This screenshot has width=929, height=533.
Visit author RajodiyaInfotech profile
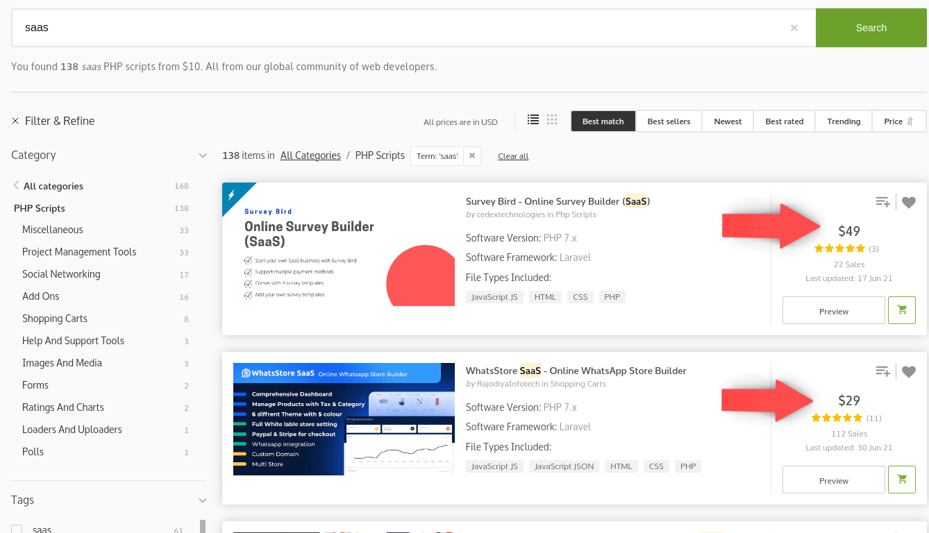tap(509, 384)
